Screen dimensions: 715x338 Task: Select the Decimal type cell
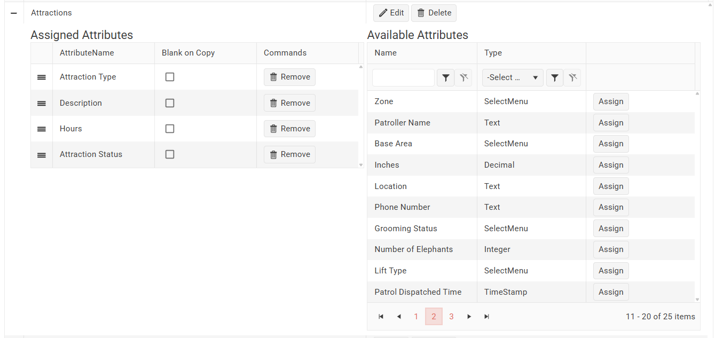(531, 165)
